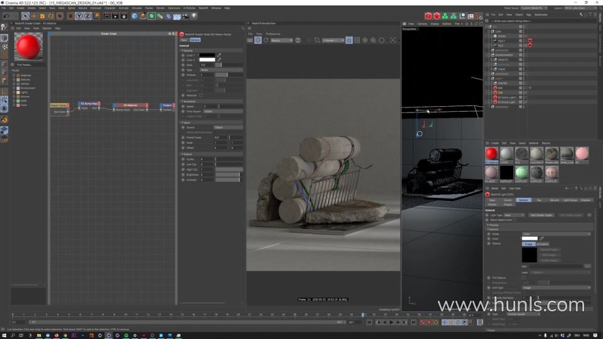The height and width of the screenshot is (339, 603).
Task: Open Edit Render Settings icon
Action: 124,16
